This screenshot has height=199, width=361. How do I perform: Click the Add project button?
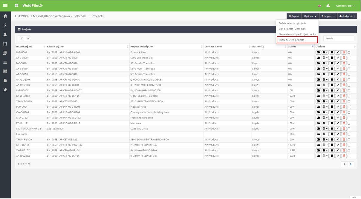click(347, 16)
